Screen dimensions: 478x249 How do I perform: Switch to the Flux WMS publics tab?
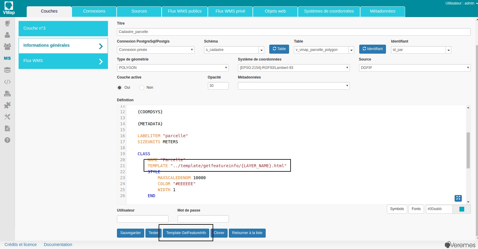click(x=185, y=11)
